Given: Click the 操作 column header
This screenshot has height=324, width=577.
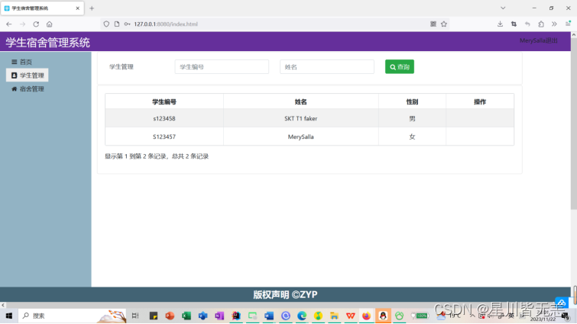Looking at the screenshot, I should pos(480,101).
